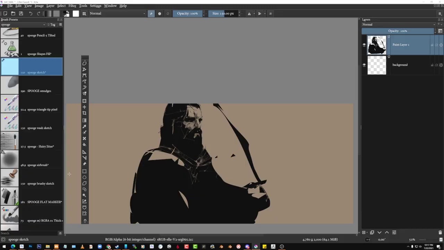Redo the last undone action
444x250 pixels.
tap(39, 14)
